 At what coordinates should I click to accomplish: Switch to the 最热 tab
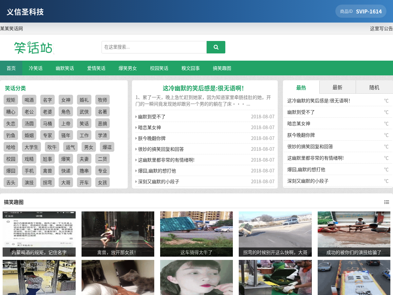click(x=301, y=88)
